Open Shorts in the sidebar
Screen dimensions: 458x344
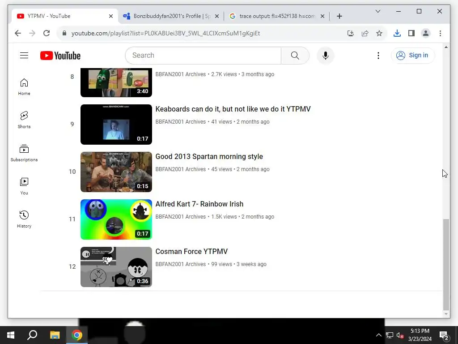tap(24, 120)
